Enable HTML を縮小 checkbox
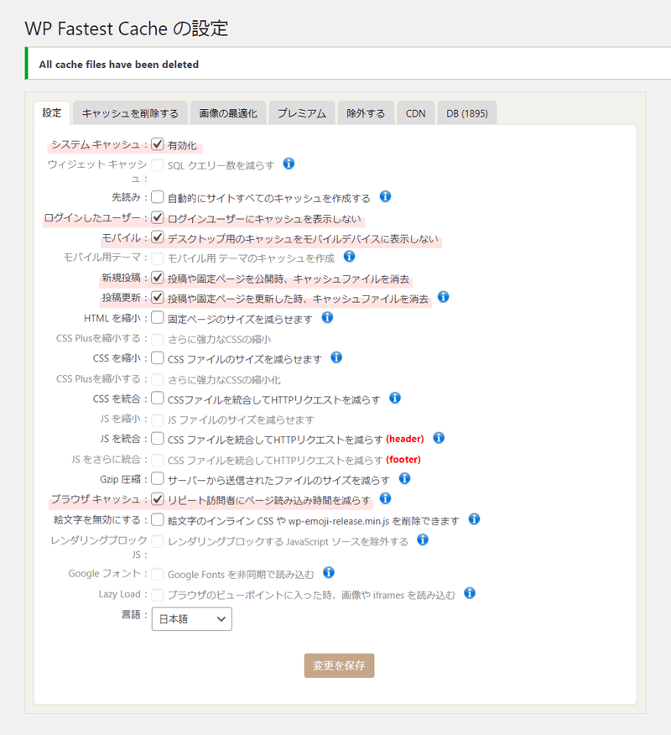The width and height of the screenshot is (671, 735). point(158,318)
